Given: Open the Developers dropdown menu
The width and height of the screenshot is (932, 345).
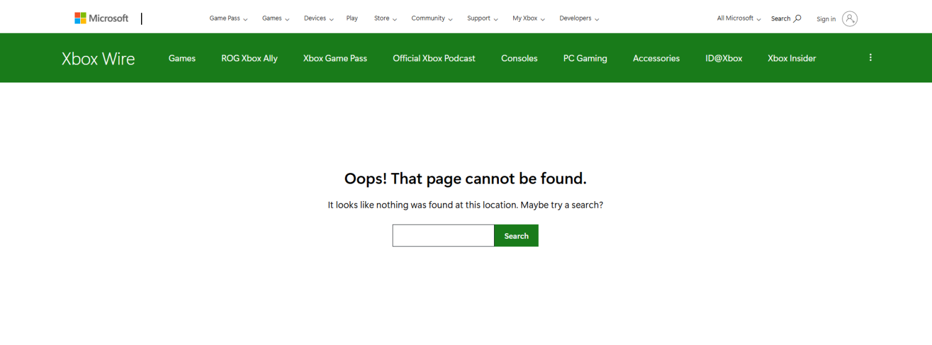Looking at the screenshot, I should coord(578,19).
